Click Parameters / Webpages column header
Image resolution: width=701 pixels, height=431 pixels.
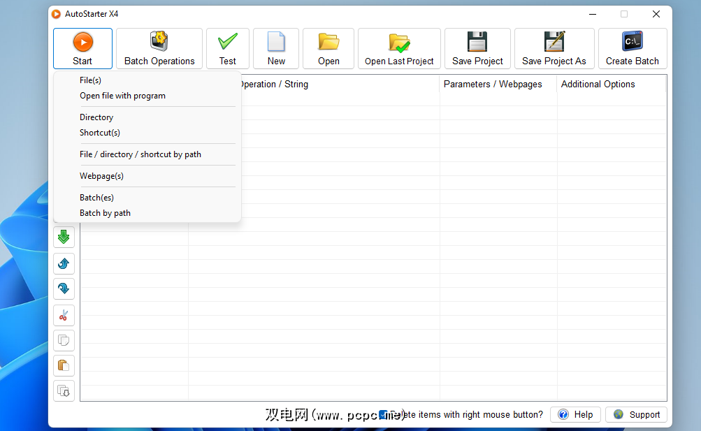point(498,85)
